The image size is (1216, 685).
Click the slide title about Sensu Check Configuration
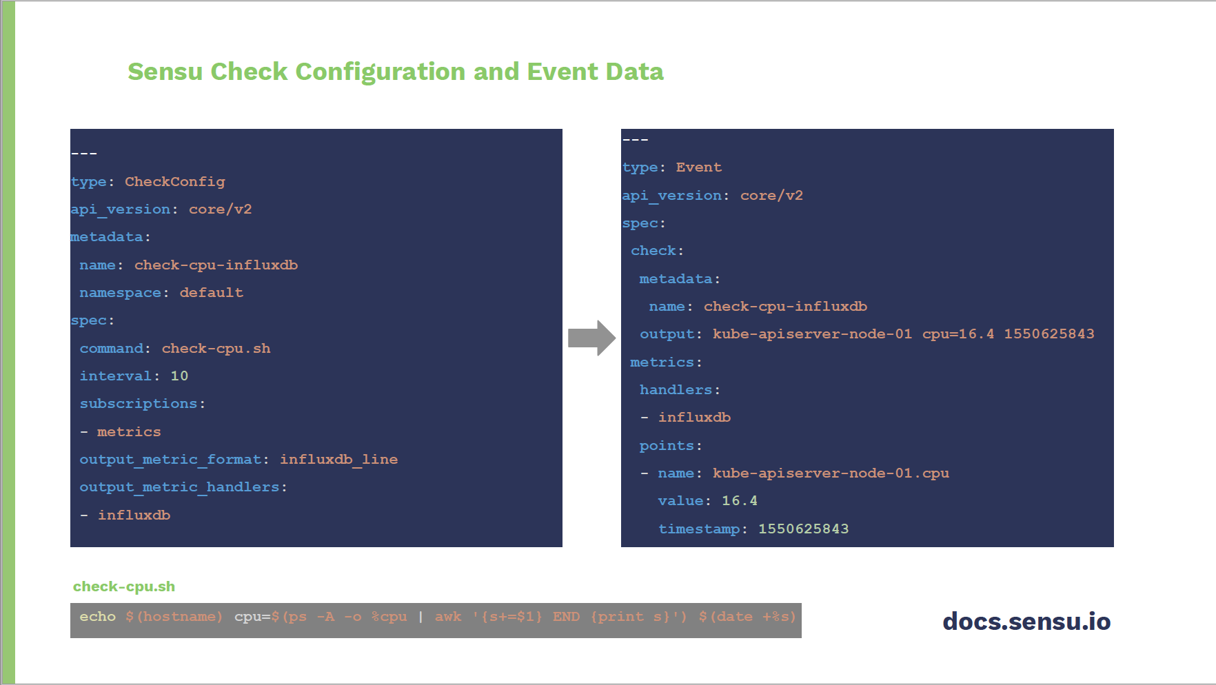pyautogui.click(x=395, y=72)
